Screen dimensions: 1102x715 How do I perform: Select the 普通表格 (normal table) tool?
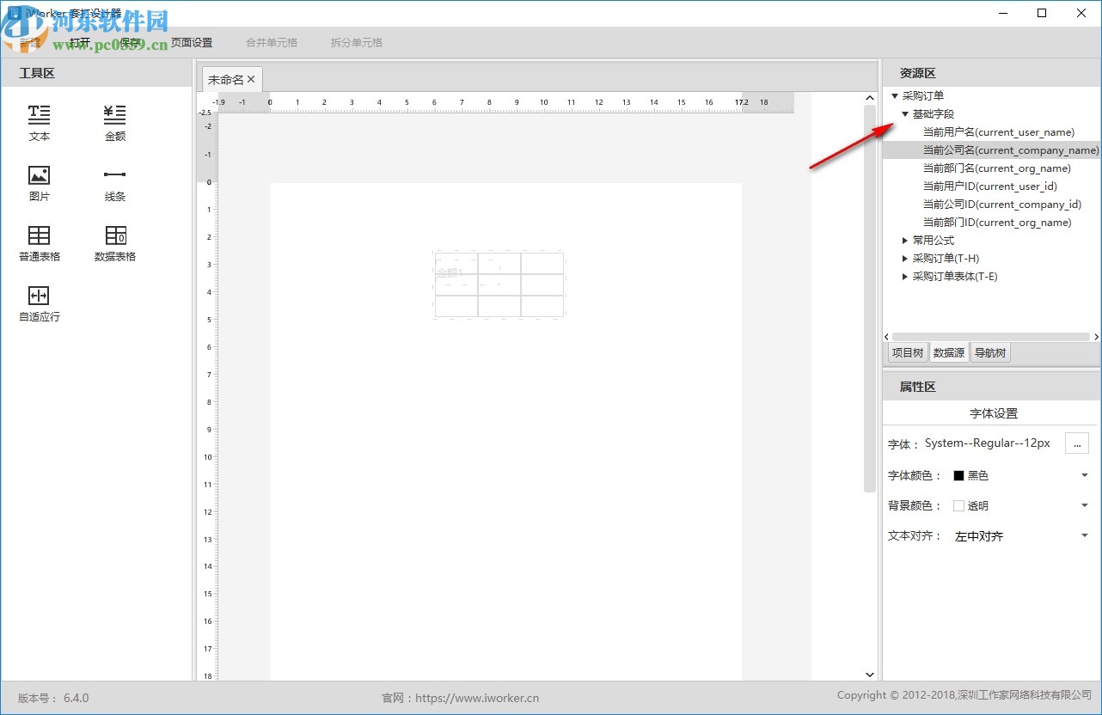pyautogui.click(x=39, y=243)
